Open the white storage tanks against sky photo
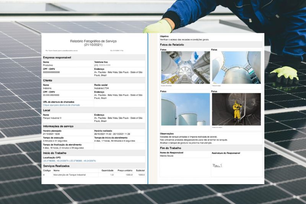Viewport: 306px width, 204px height. 186,109
